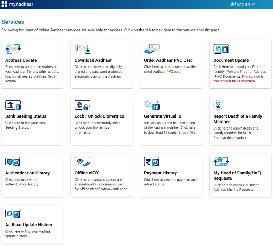Click the Offline eKYC wifi-check icon
This screenshot has width=273, height=246.
pos(83,162)
